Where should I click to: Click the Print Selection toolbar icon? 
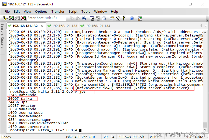(98, 18)
